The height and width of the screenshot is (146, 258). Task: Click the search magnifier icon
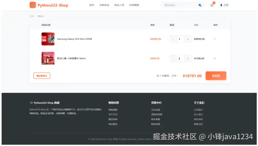200,5
